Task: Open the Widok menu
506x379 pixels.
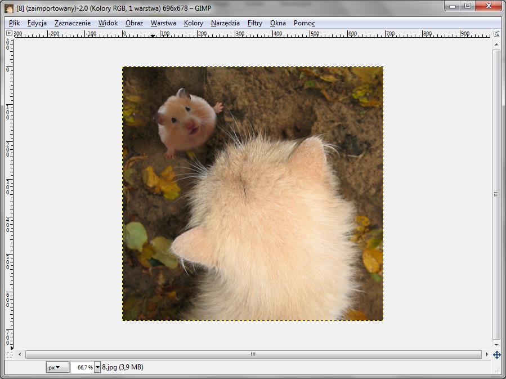Action: [x=108, y=23]
